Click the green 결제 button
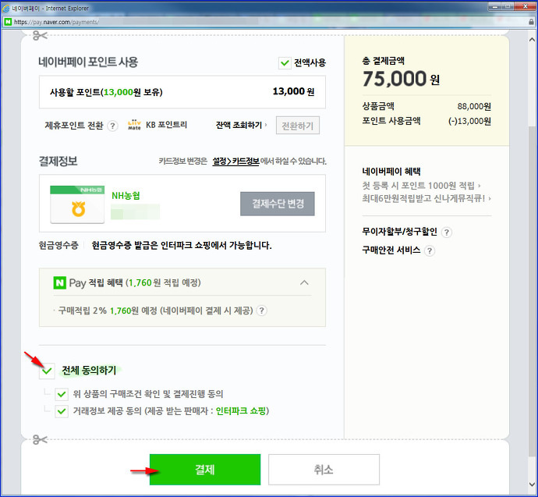This screenshot has width=538, height=497. (x=205, y=469)
